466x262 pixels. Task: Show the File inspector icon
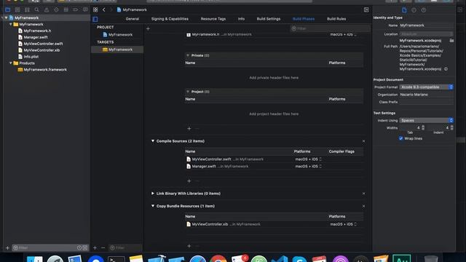(x=404, y=10)
